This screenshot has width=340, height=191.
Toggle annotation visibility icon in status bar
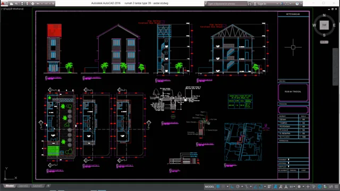(x=276, y=187)
